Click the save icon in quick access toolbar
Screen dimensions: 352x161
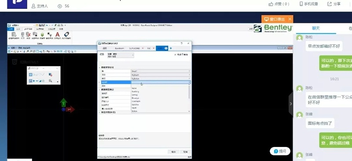click(x=40, y=25)
